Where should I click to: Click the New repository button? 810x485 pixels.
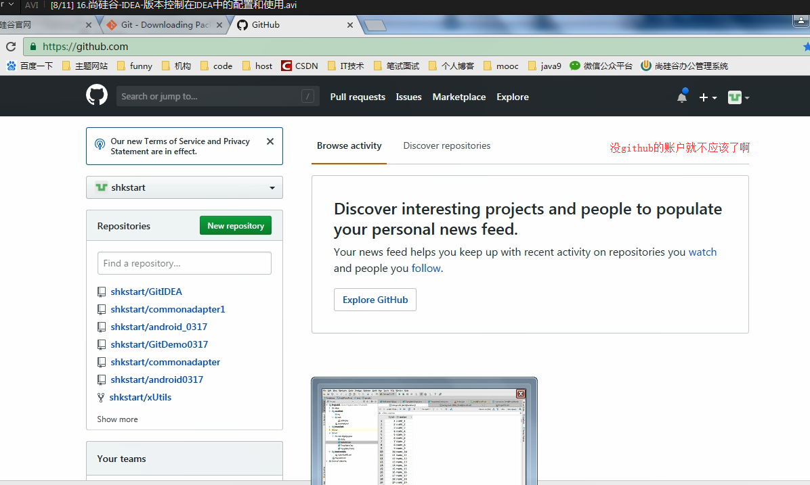pyautogui.click(x=236, y=225)
